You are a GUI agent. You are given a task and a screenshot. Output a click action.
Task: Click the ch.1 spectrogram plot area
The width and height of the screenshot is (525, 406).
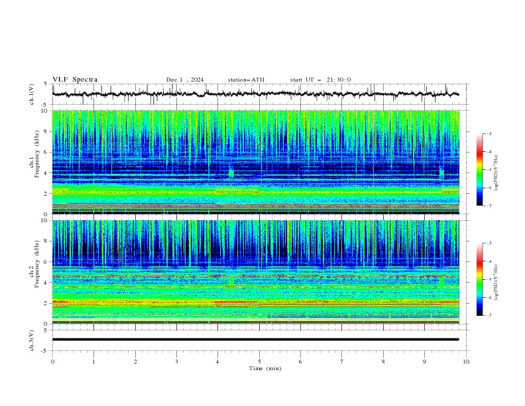[255, 162]
